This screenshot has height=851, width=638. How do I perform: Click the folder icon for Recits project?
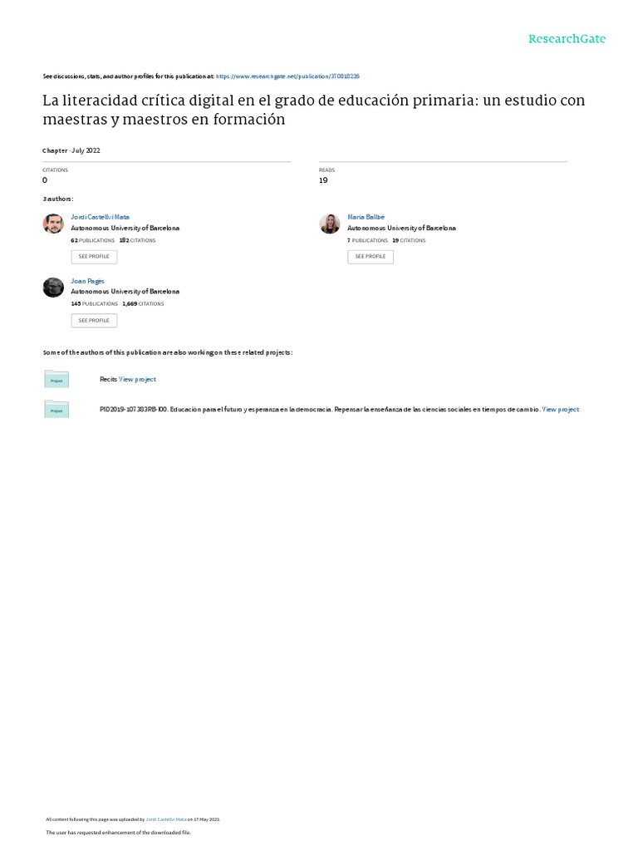coord(56,379)
